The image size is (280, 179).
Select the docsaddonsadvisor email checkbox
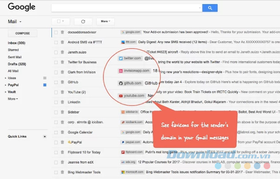[x=56, y=32]
